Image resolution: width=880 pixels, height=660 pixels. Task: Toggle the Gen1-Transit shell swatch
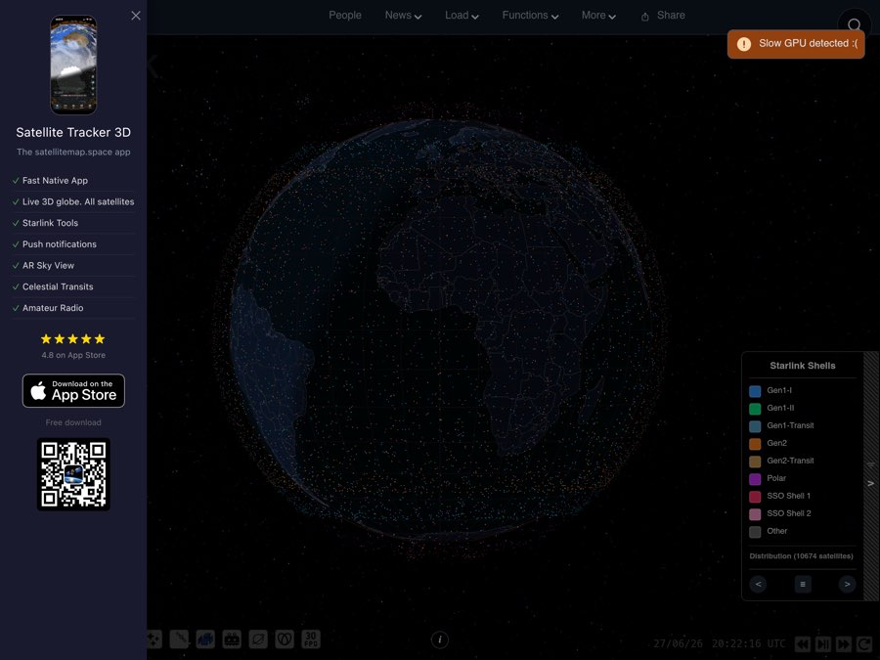[x=755, y=426]
